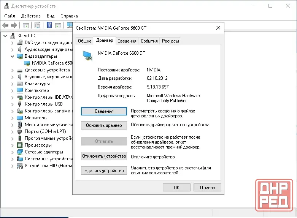Switch to the События tab

click(149, 41)
